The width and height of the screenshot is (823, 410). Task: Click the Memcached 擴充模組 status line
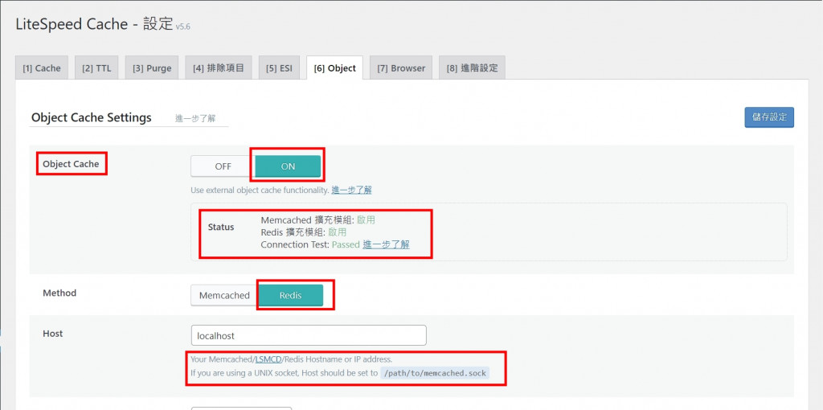click(318, 220)
